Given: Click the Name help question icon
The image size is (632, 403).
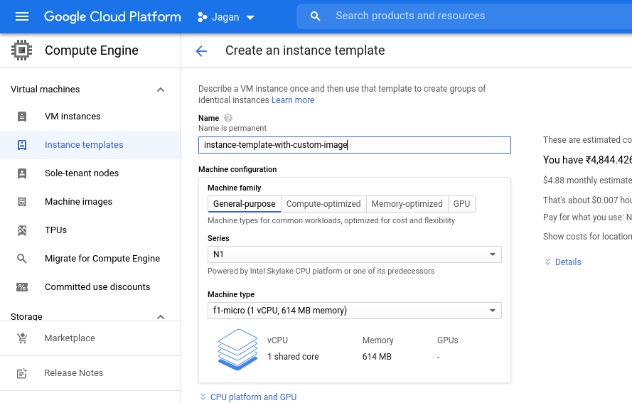Looking at the screenshot, I should click(x=228, y=118).
